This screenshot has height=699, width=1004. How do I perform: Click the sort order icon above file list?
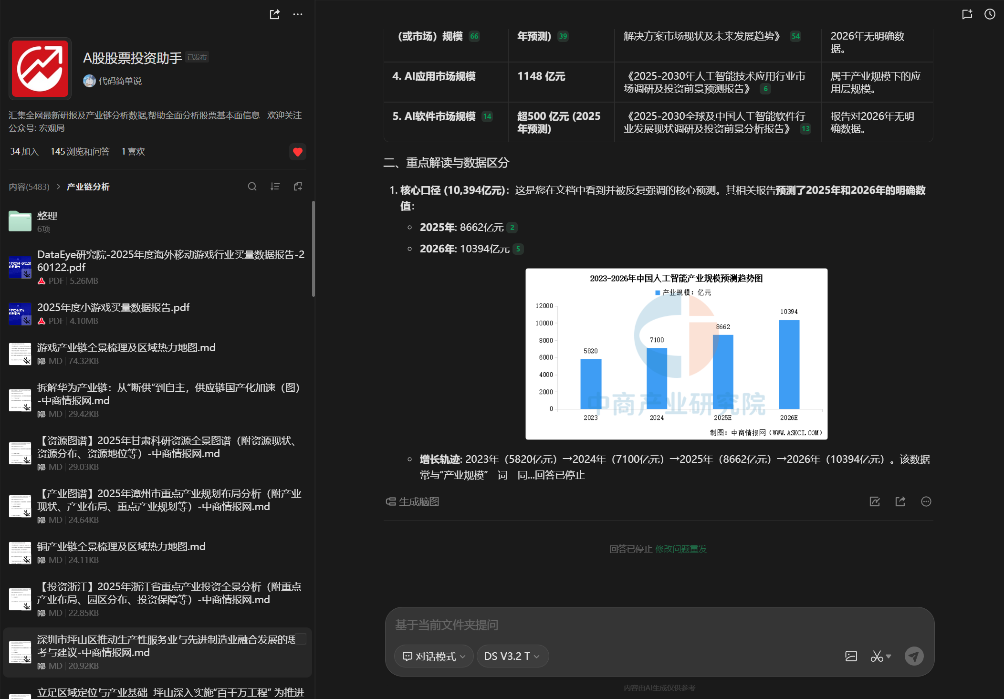[275, 187]
